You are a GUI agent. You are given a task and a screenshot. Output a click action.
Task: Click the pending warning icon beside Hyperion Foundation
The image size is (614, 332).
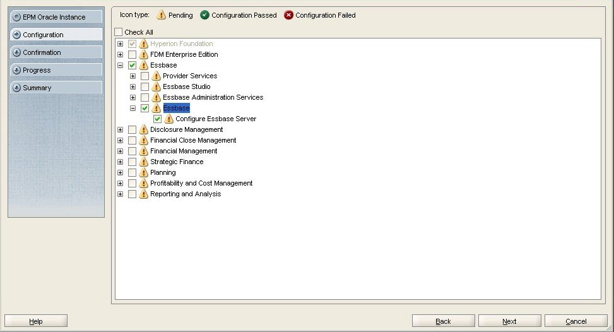tap(144, 44)
